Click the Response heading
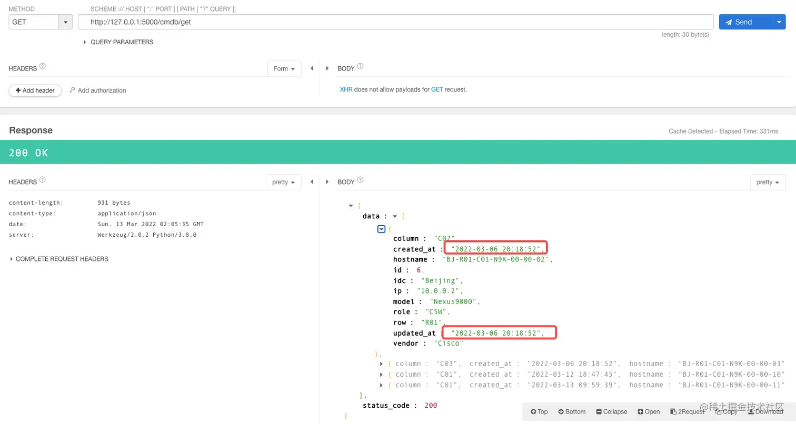The image size is (796, 424). [31, 130]
